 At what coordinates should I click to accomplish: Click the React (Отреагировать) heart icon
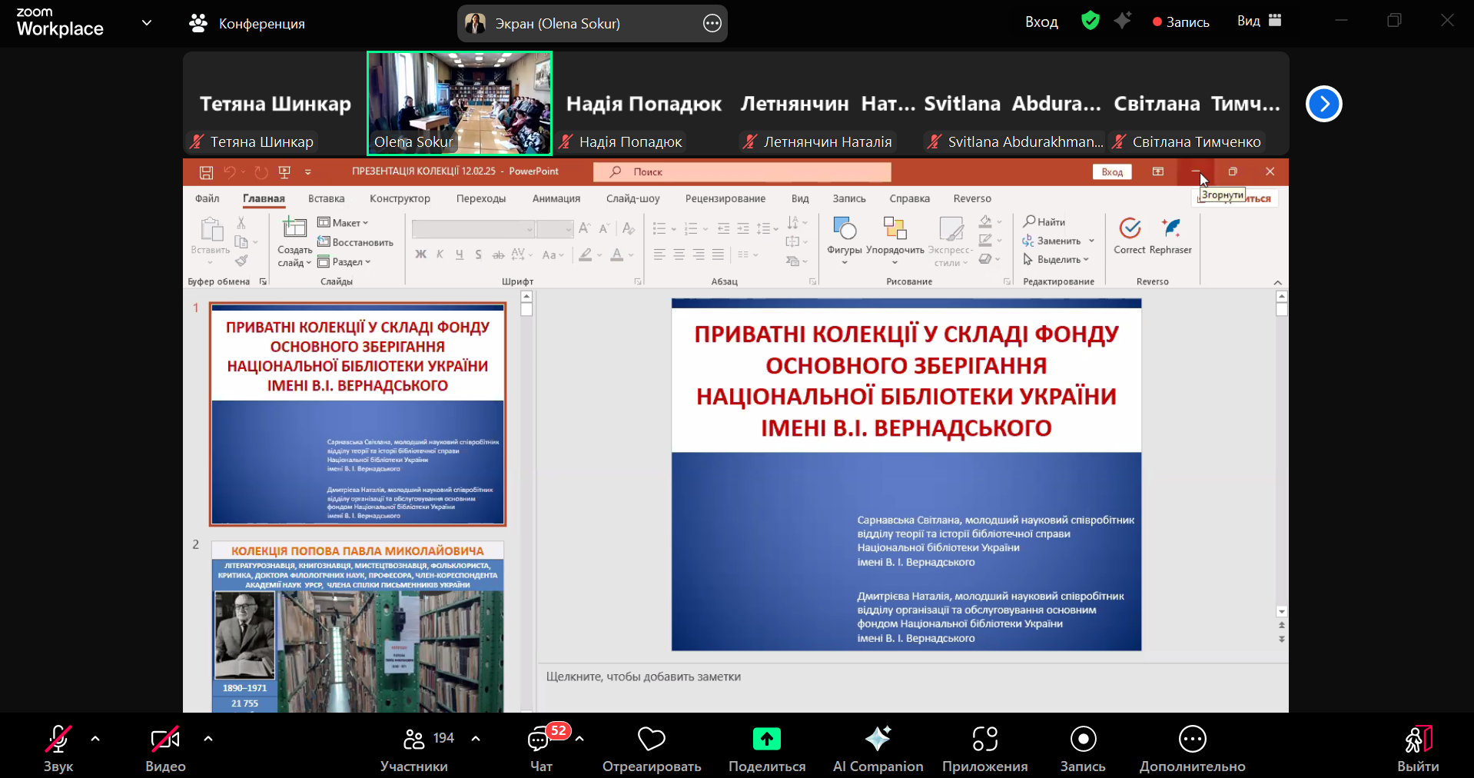(x=651, y=739)
